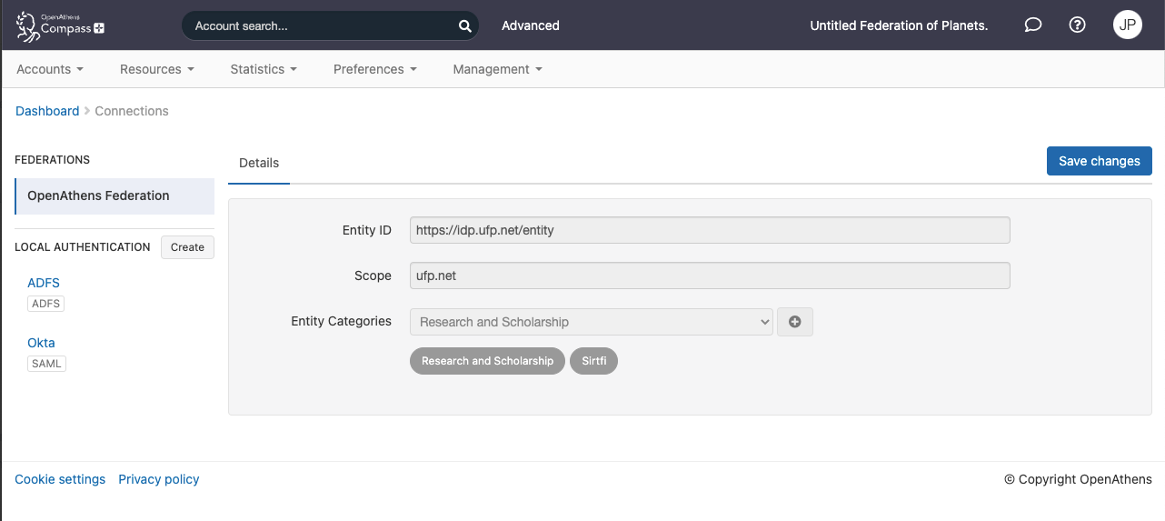Open the help question mark icon

1077,25
